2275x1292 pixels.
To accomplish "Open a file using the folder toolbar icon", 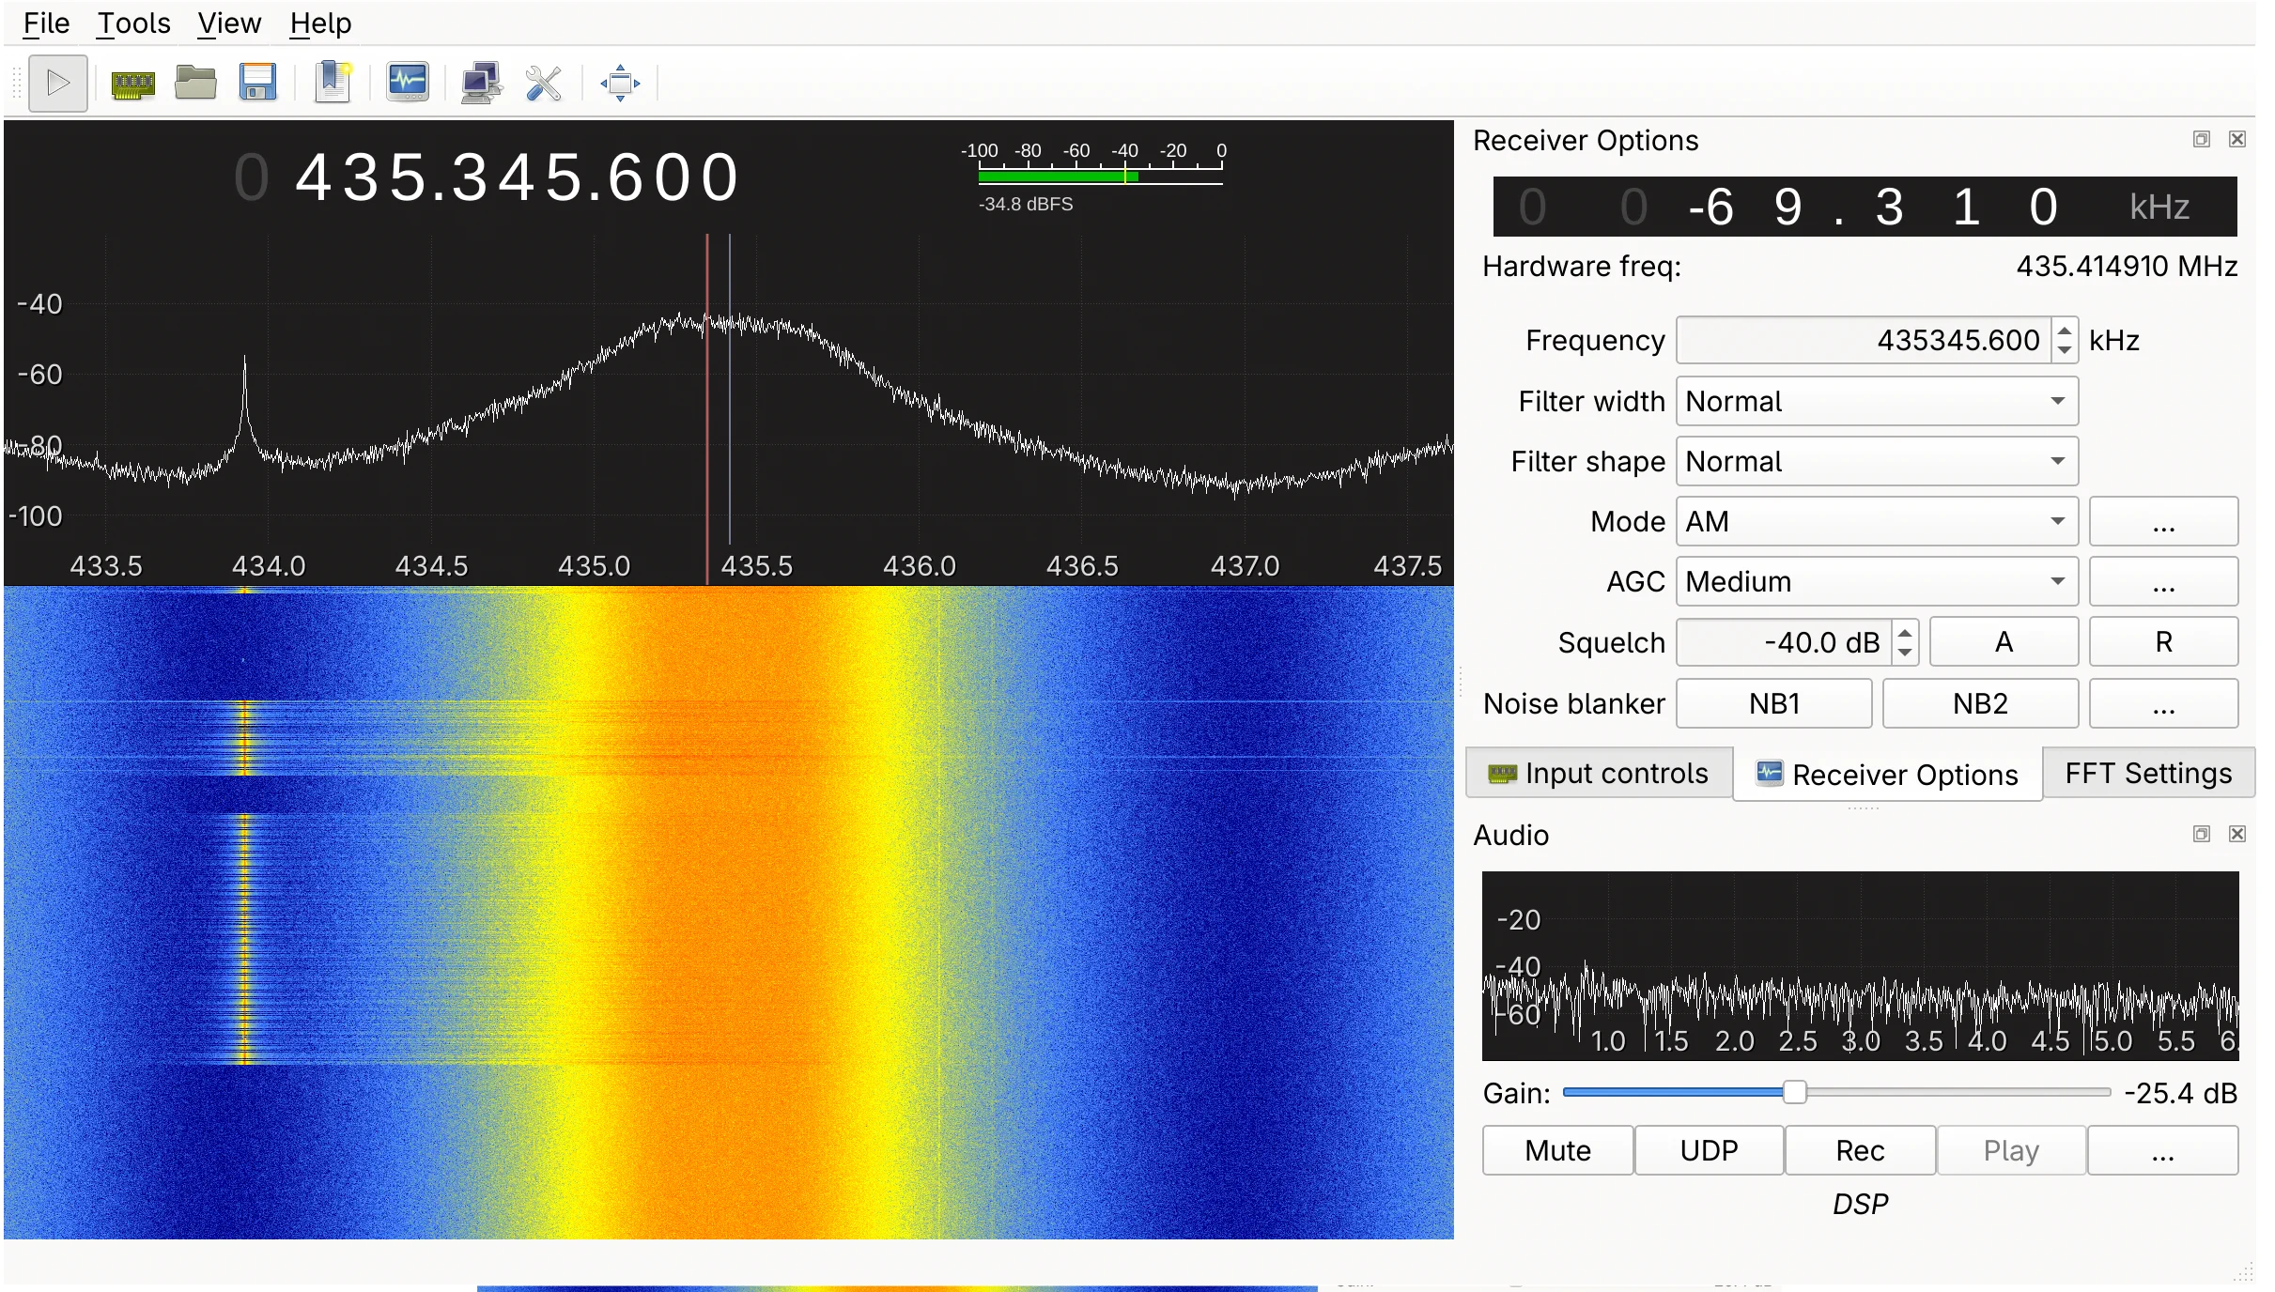I will [x=194, y=83].
